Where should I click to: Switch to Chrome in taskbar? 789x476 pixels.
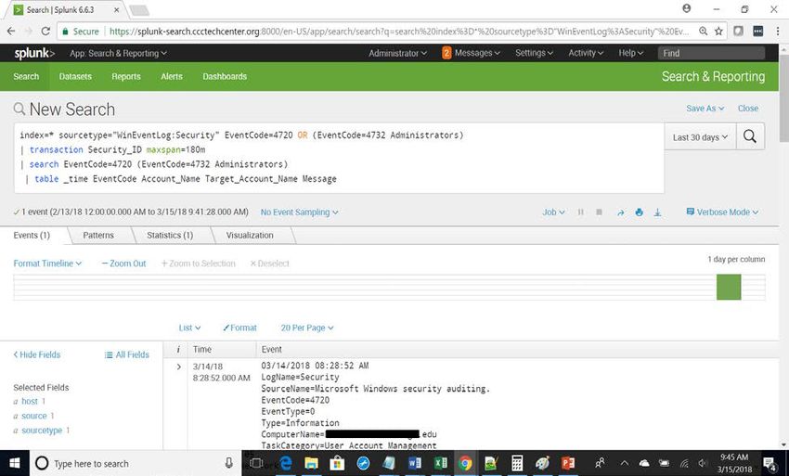point(465,463)
